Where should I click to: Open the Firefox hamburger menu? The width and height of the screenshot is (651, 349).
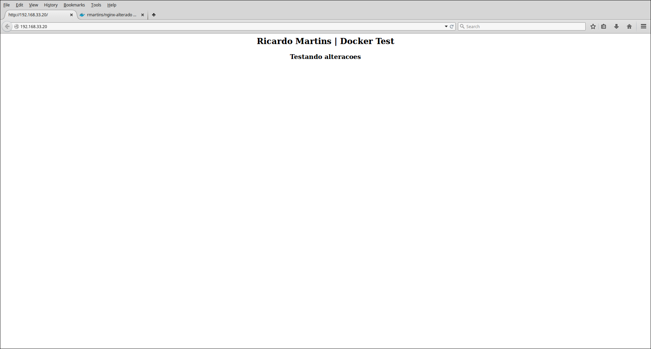(x=643, y=26)
